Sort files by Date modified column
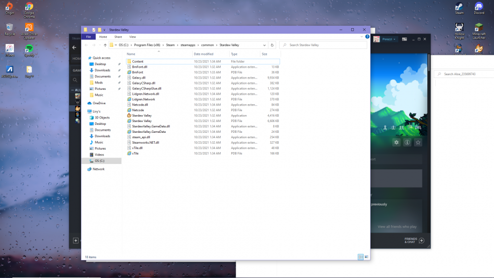The width and height of the screenshot is (494, 278). click(211, 54)
